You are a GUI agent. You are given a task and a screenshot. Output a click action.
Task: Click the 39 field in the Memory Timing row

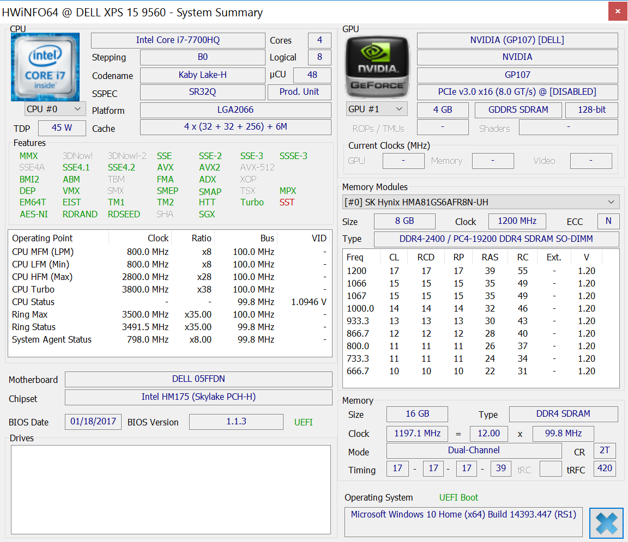[x=500, y=468]
